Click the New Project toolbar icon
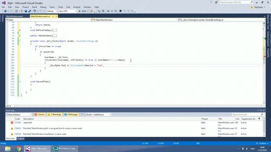The width and height of the screenshot is (271, 152). (x=16, y=11)
